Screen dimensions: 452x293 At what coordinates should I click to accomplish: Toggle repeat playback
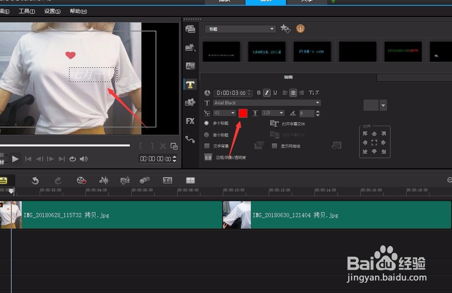pos(73,159)
